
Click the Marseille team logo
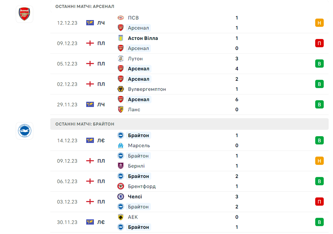(x=121, y=146)
